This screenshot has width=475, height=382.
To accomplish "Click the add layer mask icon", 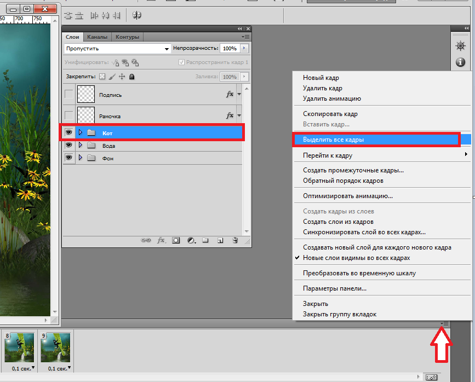I will tap(176, 240).
